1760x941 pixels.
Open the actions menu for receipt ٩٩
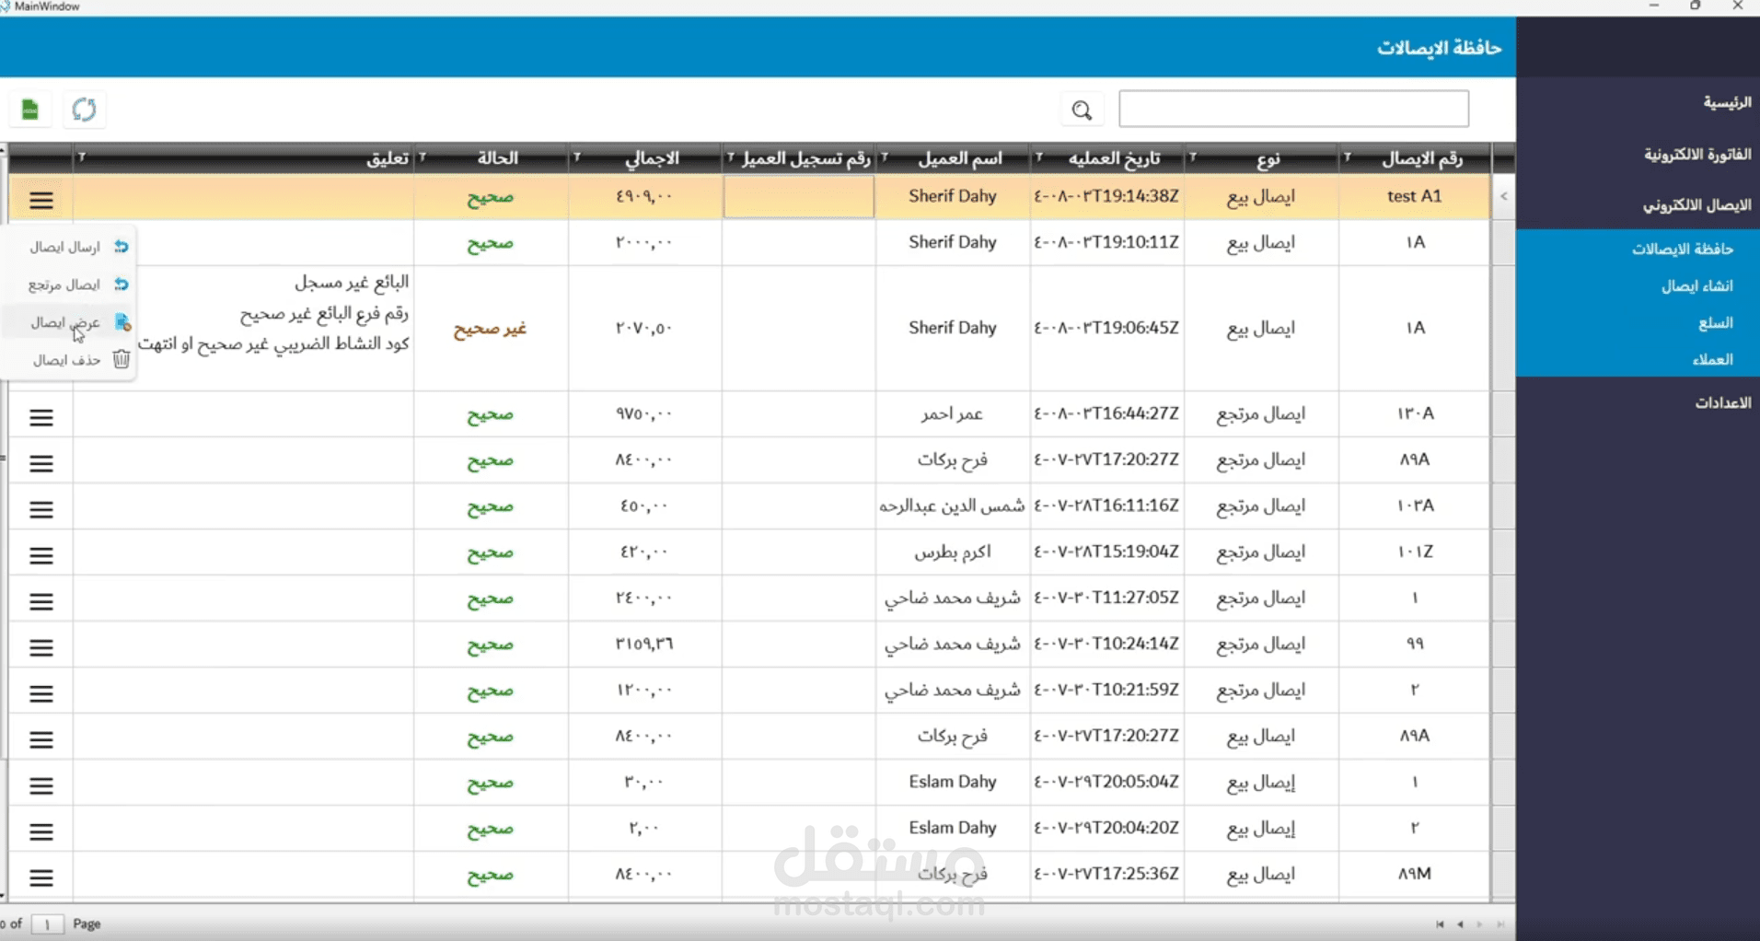(41, 648)
